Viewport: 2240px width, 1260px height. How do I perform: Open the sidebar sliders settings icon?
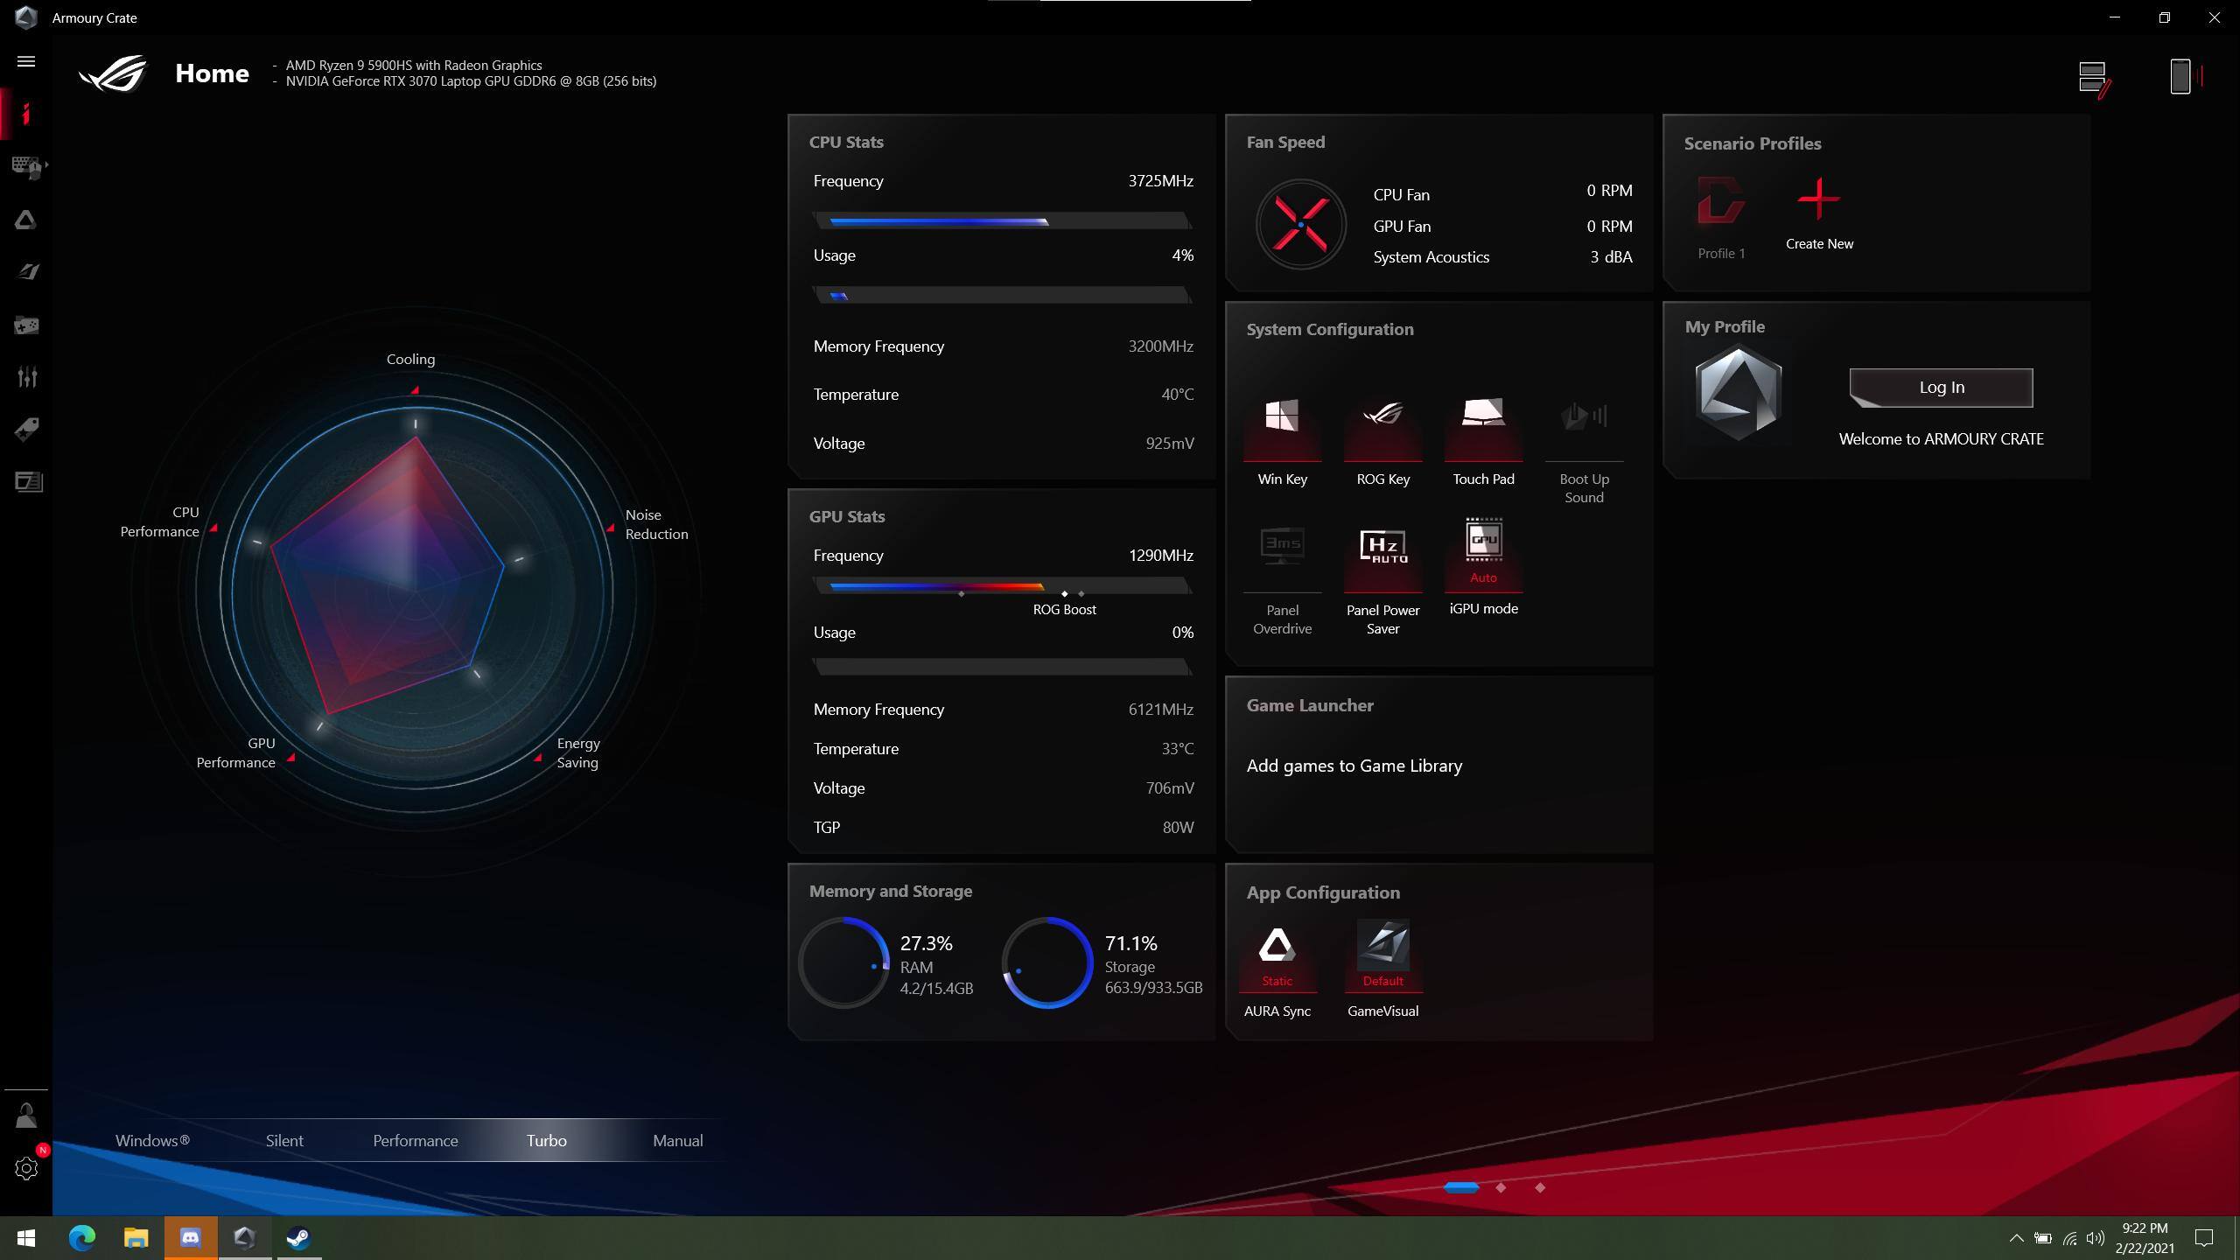26,377
